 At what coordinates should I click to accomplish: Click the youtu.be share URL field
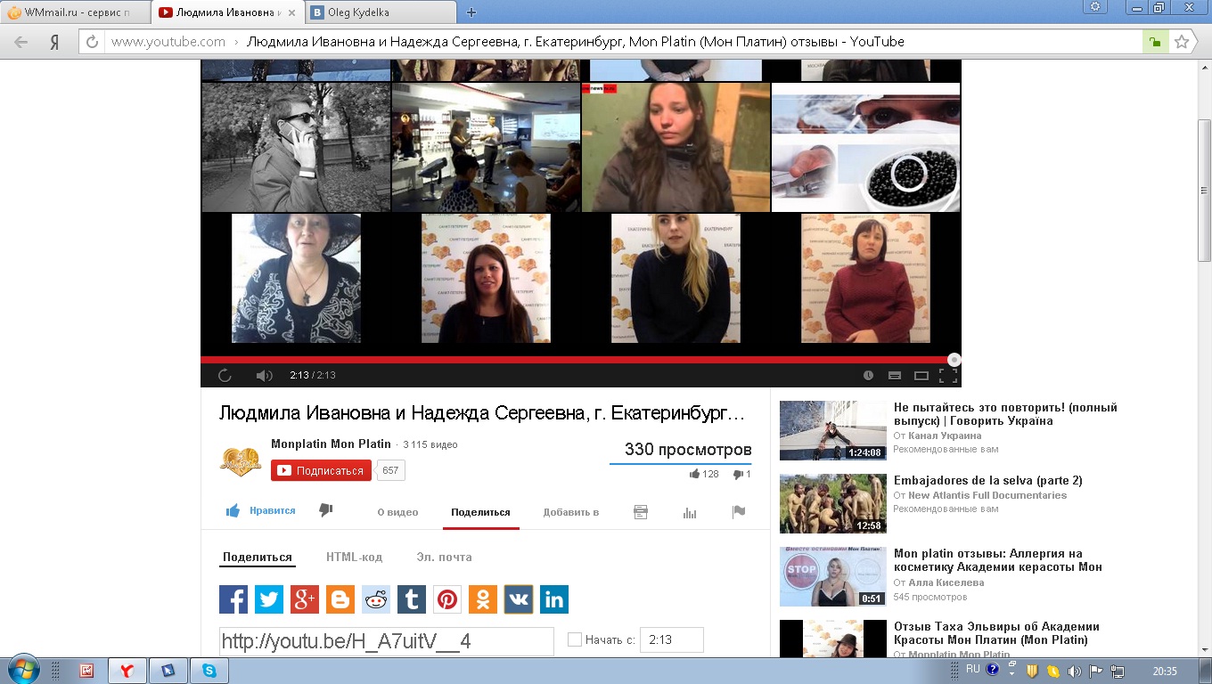[x=386, y=641]
